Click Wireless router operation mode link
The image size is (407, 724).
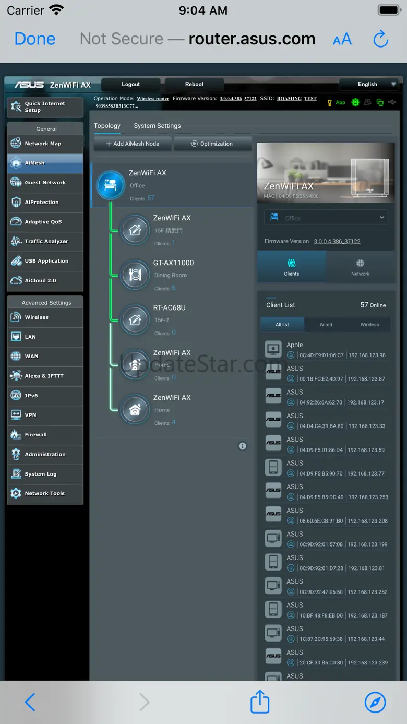(153, 99)
